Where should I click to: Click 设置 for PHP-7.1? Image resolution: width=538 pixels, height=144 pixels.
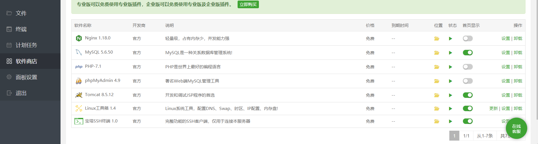(506, 67)
